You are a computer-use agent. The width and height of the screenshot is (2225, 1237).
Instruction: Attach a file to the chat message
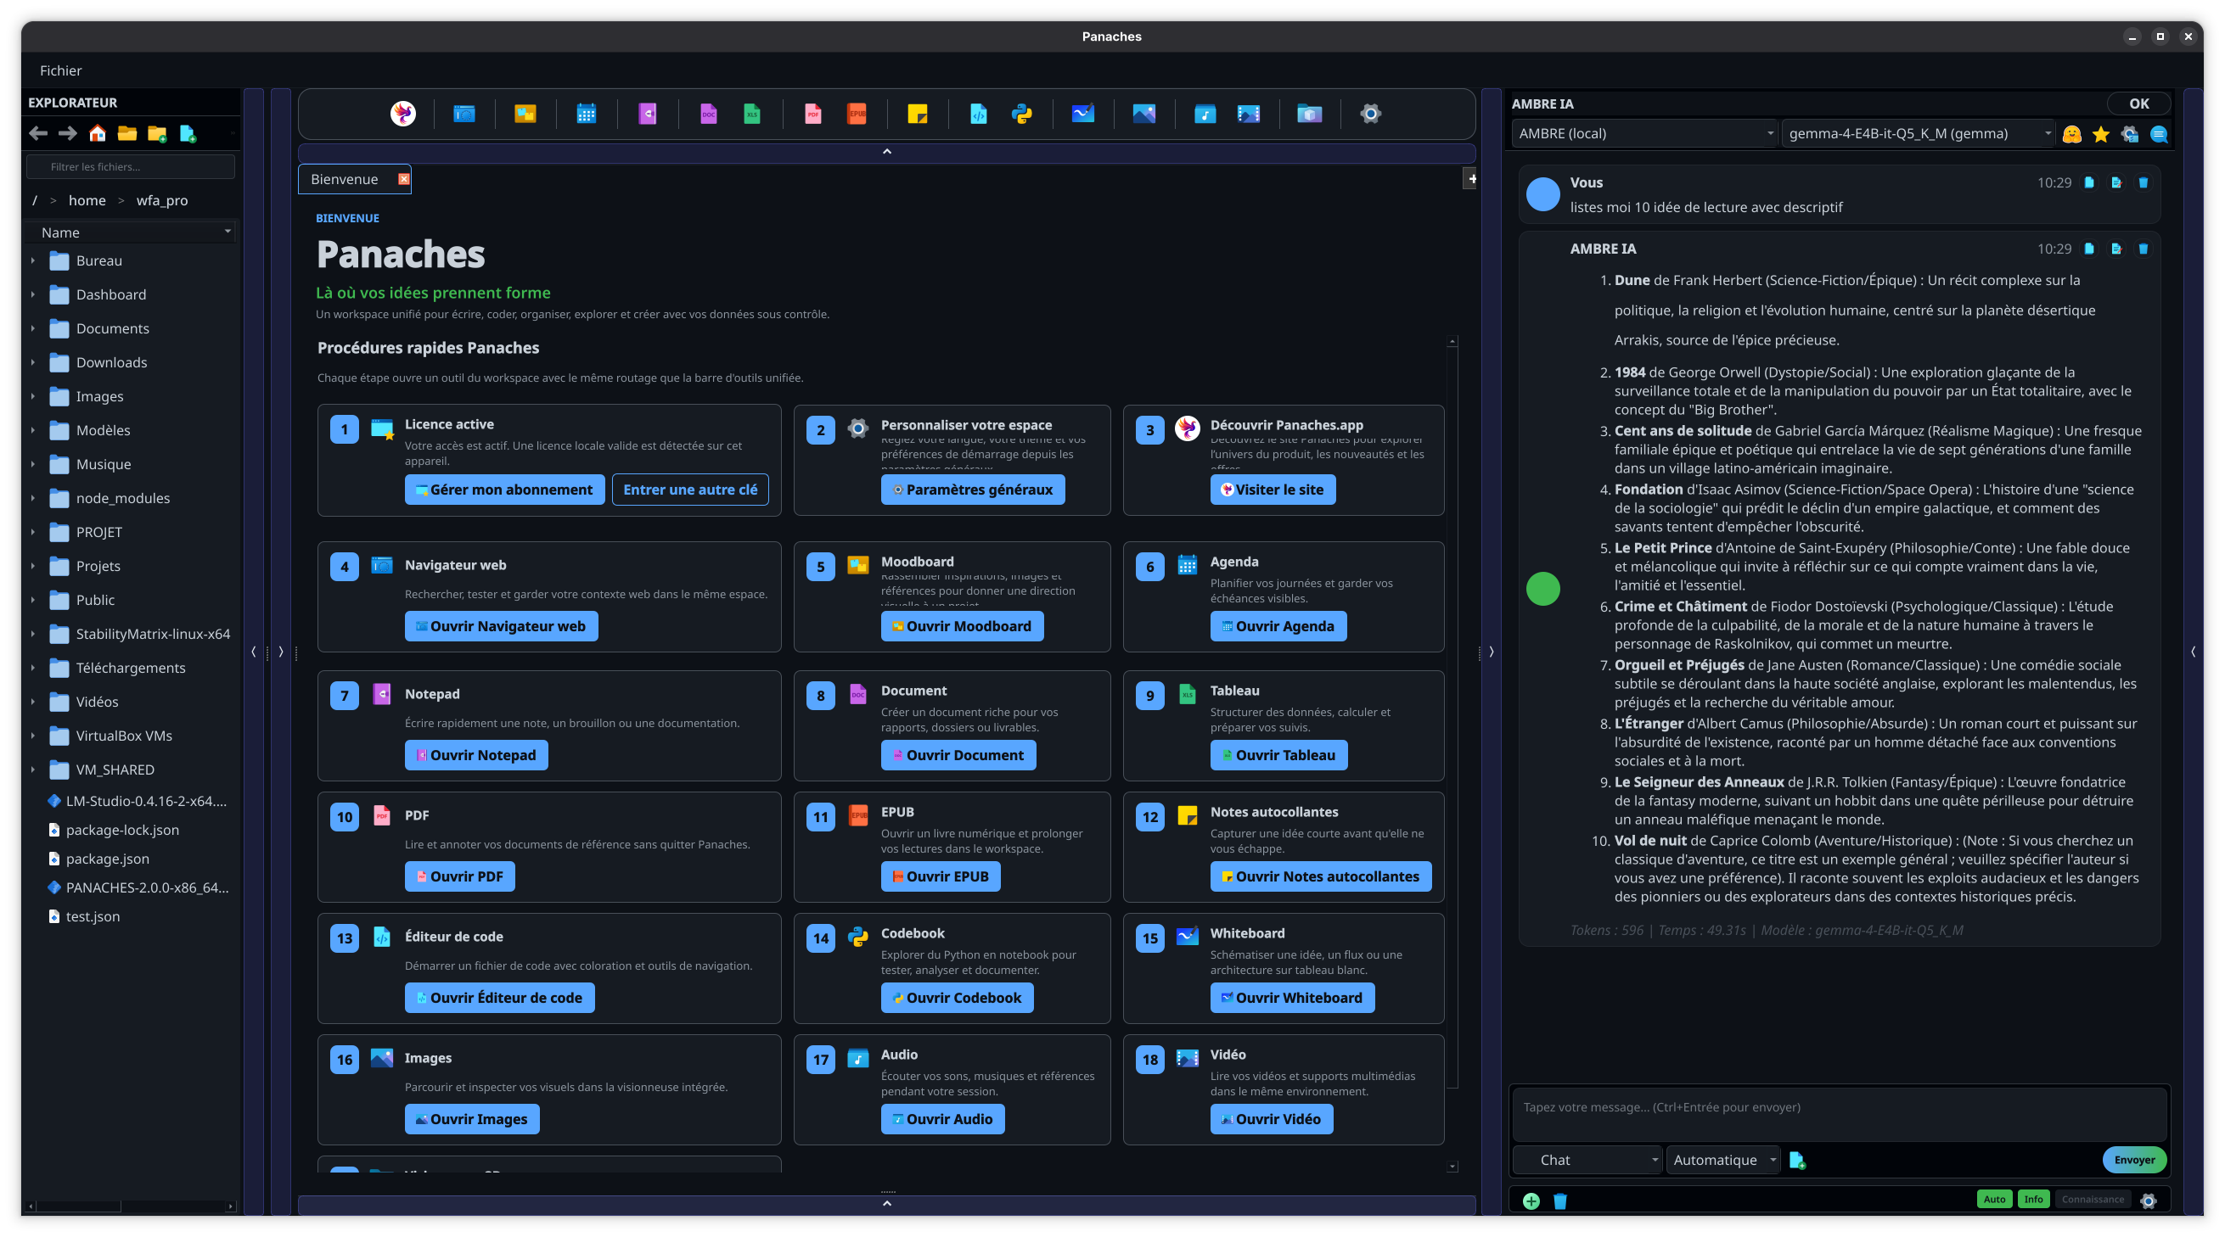1797,1159
